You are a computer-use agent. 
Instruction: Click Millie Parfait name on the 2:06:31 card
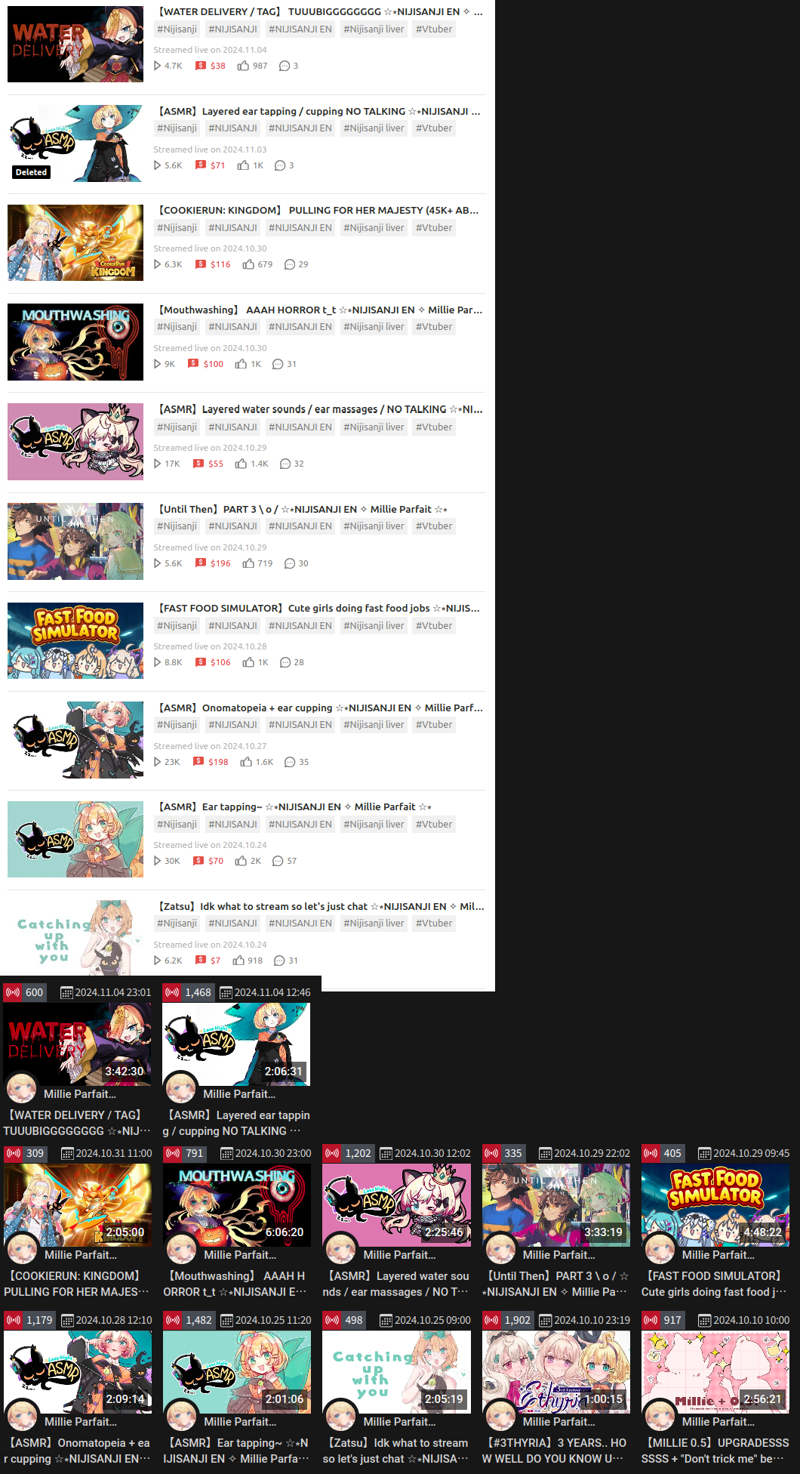(239, 1094)
